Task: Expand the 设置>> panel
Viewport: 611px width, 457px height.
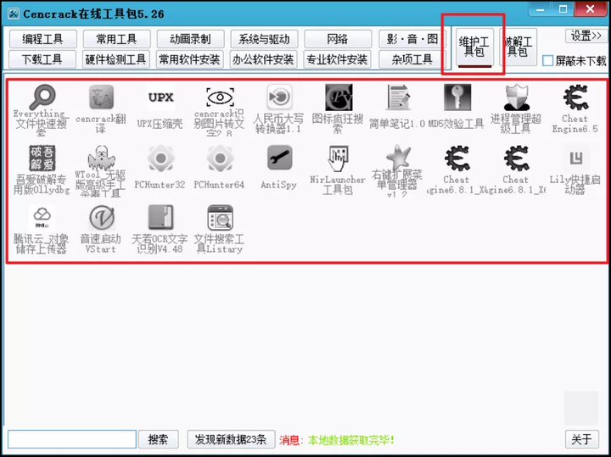Action: [x=586, y=36]
